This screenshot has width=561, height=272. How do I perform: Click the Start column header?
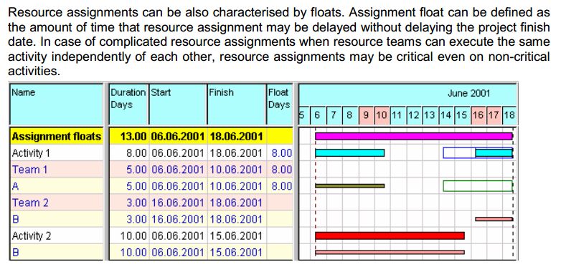(178, 105)
